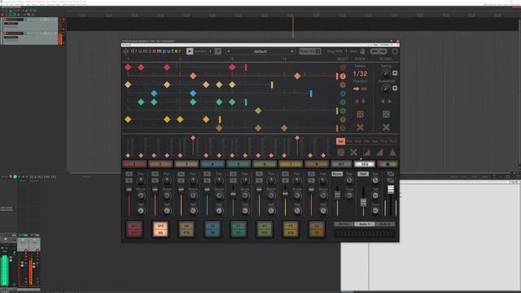Select track 4 blue circle in Select column
The height and width of the screenshot is (293, 521).
pos(343,94)
